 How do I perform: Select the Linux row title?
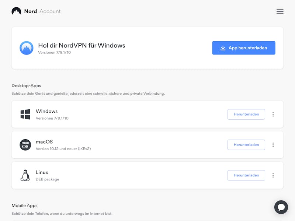pos(42,172)
